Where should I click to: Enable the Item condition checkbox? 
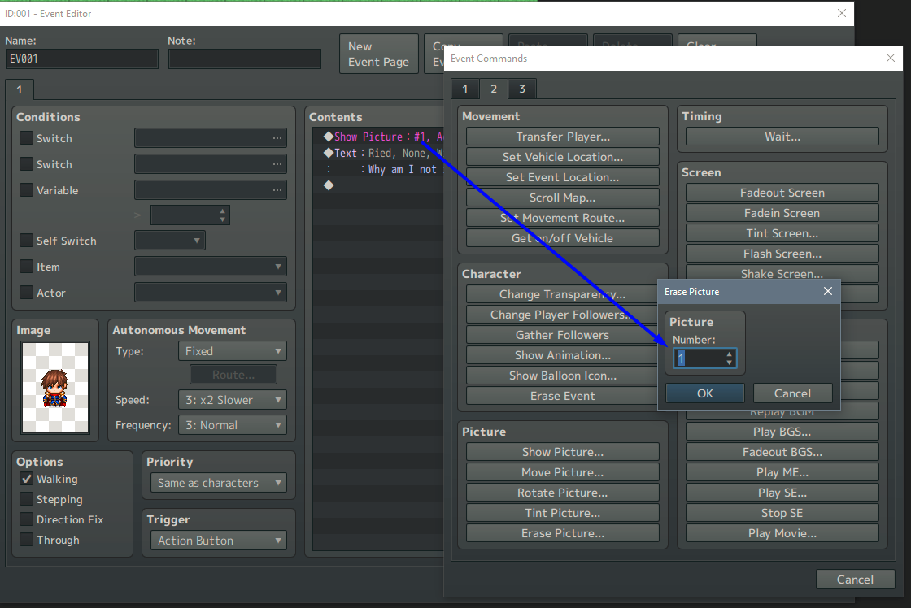coord(26,267)
